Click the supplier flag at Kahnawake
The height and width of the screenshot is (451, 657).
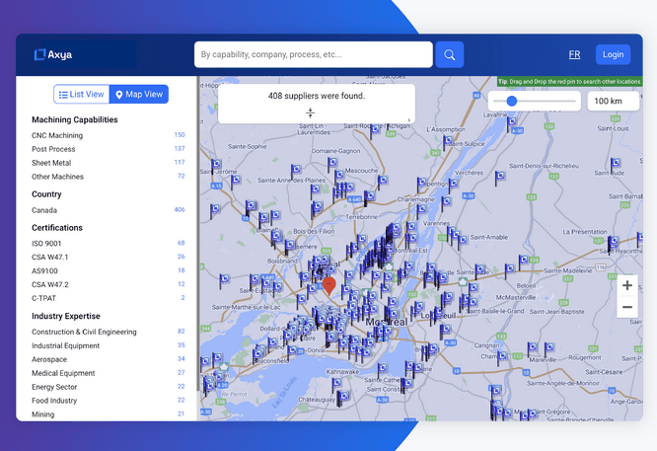pyautogui.click(x=336, y=384)
